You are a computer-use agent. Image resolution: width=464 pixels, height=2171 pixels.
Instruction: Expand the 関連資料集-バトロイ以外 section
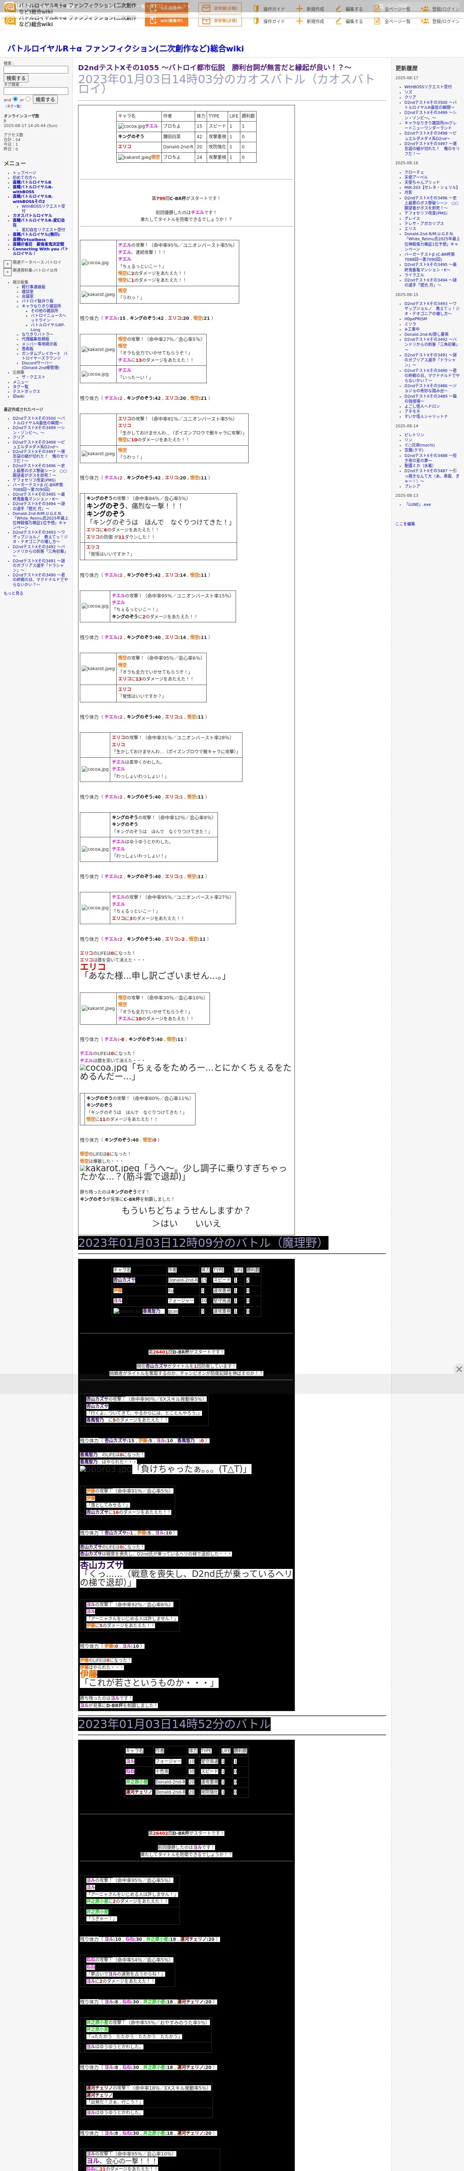coord(8,271)
